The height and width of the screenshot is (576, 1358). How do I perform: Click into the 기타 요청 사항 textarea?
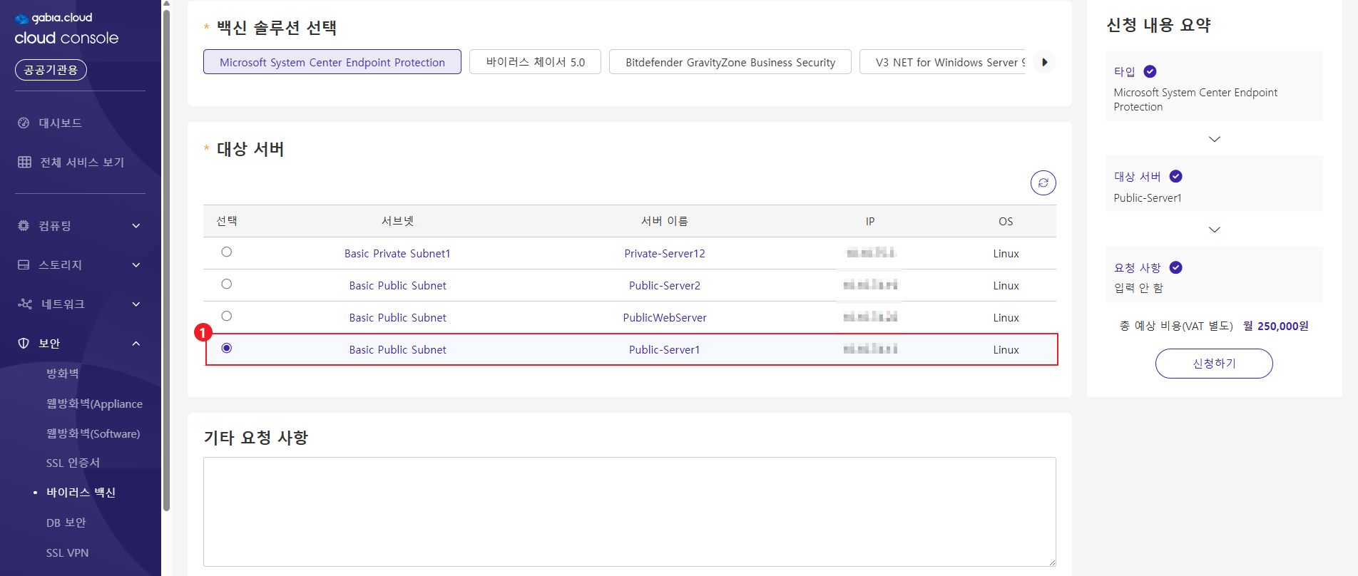click(x=630, y=512)
